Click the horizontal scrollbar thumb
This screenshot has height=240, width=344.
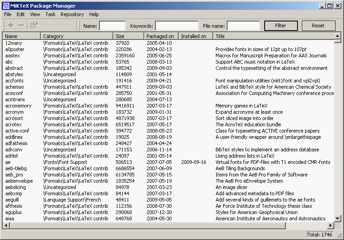[147, 225]
